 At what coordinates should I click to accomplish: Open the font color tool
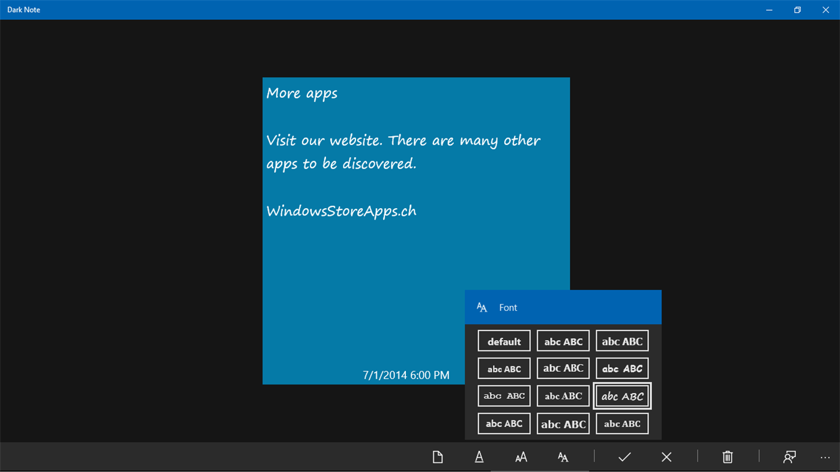(479, 456)
